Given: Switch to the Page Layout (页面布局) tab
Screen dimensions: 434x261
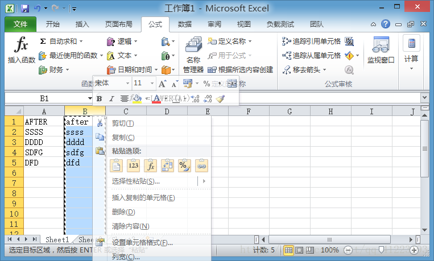Looking at the screenshot, I should tap(118, 24).
